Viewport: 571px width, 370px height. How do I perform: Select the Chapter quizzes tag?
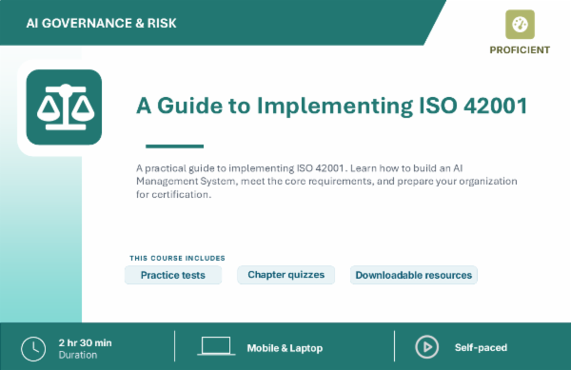(x=285, y=275)
